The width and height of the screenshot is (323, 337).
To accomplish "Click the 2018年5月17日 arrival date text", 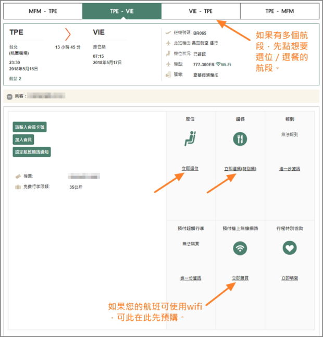I will coord(107,63).
